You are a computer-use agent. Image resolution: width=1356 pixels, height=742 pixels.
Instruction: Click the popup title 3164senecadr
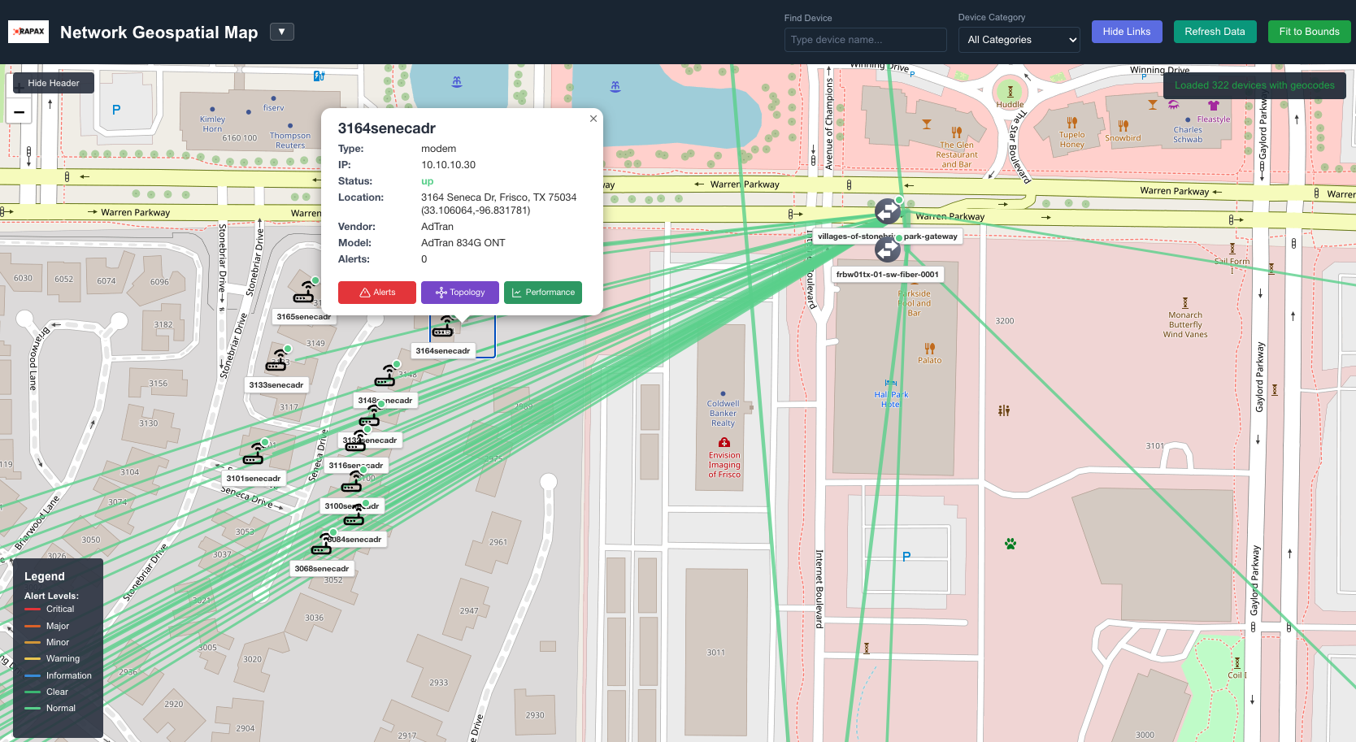(387, 128)
